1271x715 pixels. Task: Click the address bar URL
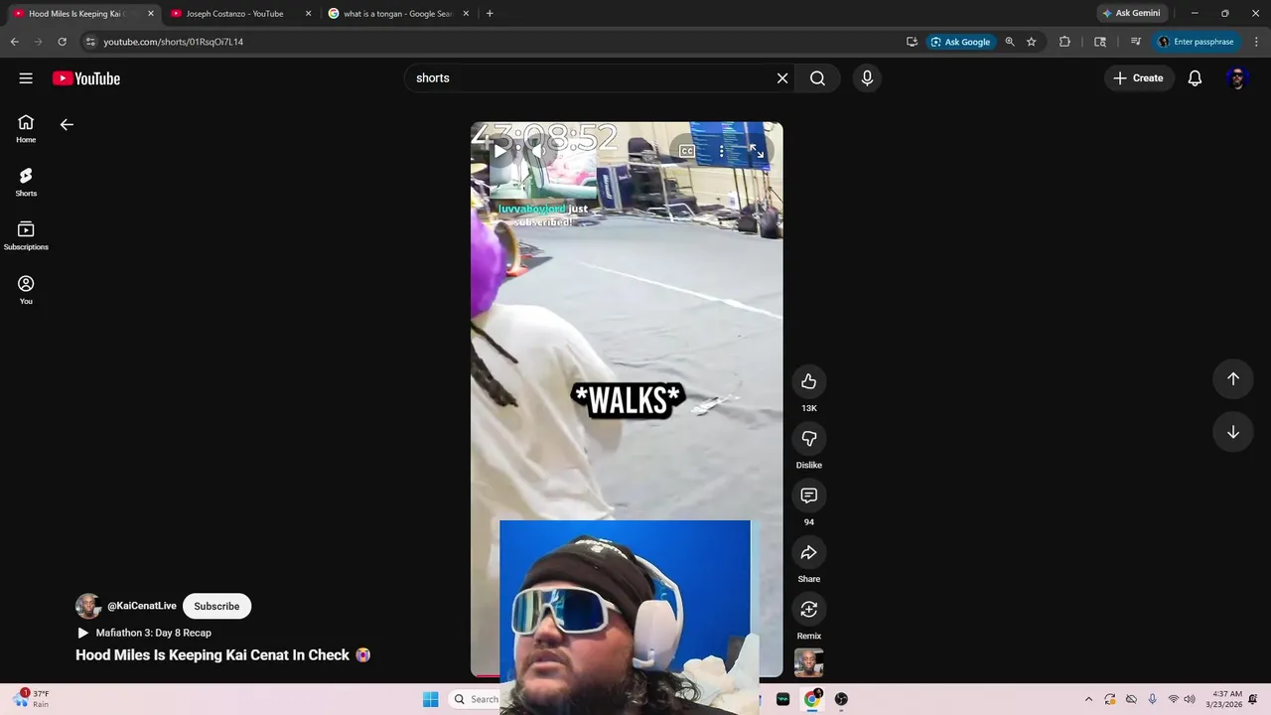pyautogui.click(x=174, y=42)
